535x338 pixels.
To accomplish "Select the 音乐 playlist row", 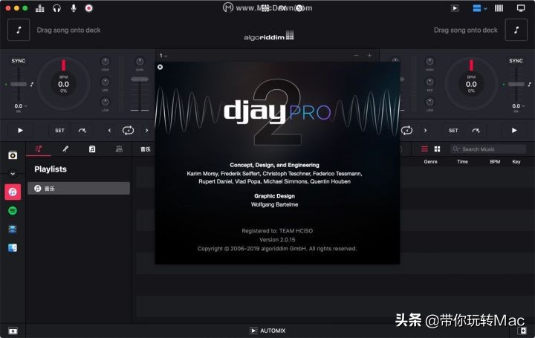I will click(79, 188).
